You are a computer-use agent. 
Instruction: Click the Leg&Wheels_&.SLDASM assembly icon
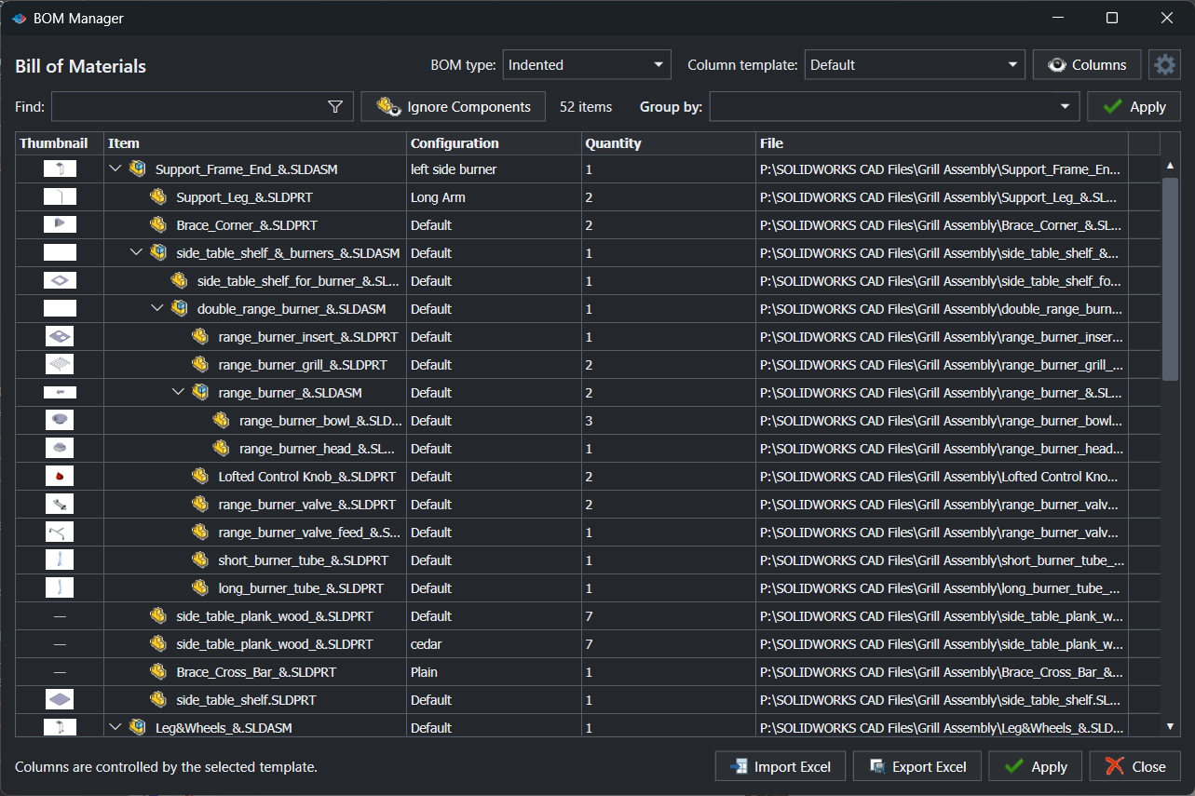point(138,728)
